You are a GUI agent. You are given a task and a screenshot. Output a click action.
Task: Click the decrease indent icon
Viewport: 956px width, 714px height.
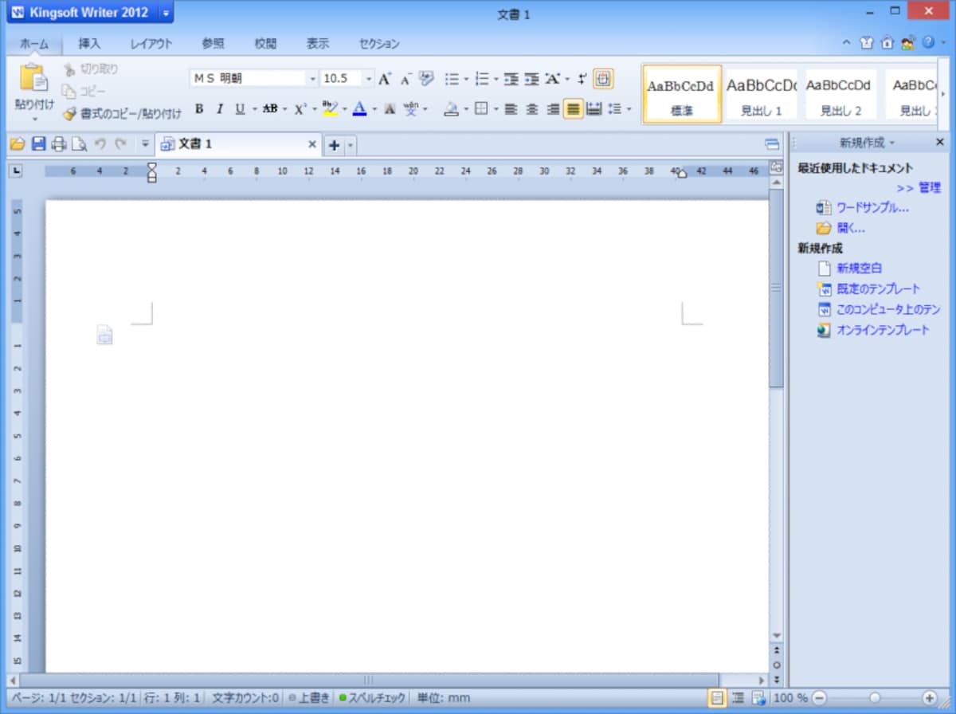pyautogui.click(x=511, y=79)
